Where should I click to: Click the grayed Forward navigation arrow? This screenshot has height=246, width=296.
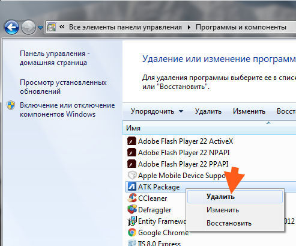pyautogui.click(x=28, y=27)
